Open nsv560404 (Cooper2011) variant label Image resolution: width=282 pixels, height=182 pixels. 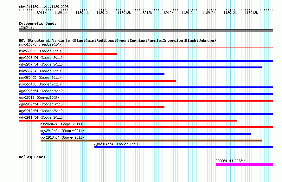coord(40,71)
